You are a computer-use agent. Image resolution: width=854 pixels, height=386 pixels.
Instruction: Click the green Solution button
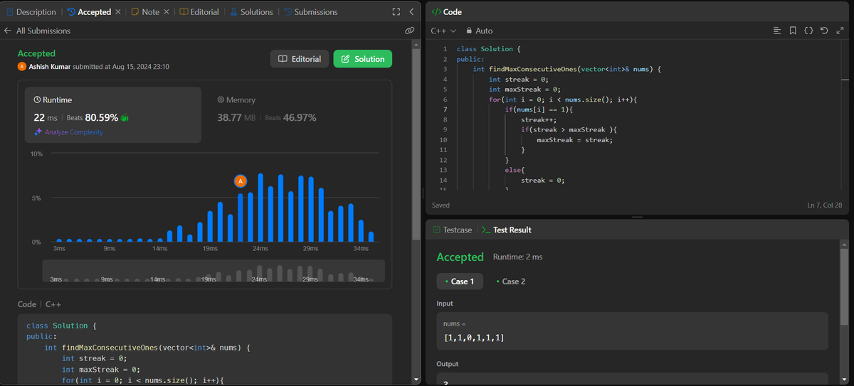pos(363,59)
